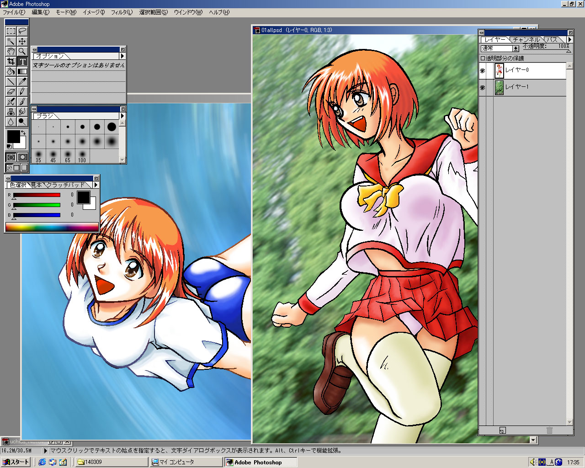The height and width of the screenshot is (468, 585).
Task: Open the ファイル(F) menu
Action: click(x=14, y=12)
